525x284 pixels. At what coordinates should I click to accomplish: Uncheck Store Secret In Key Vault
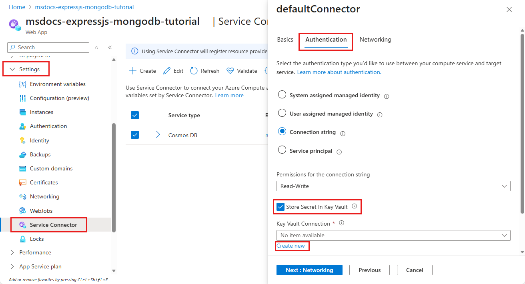[281, 207]
